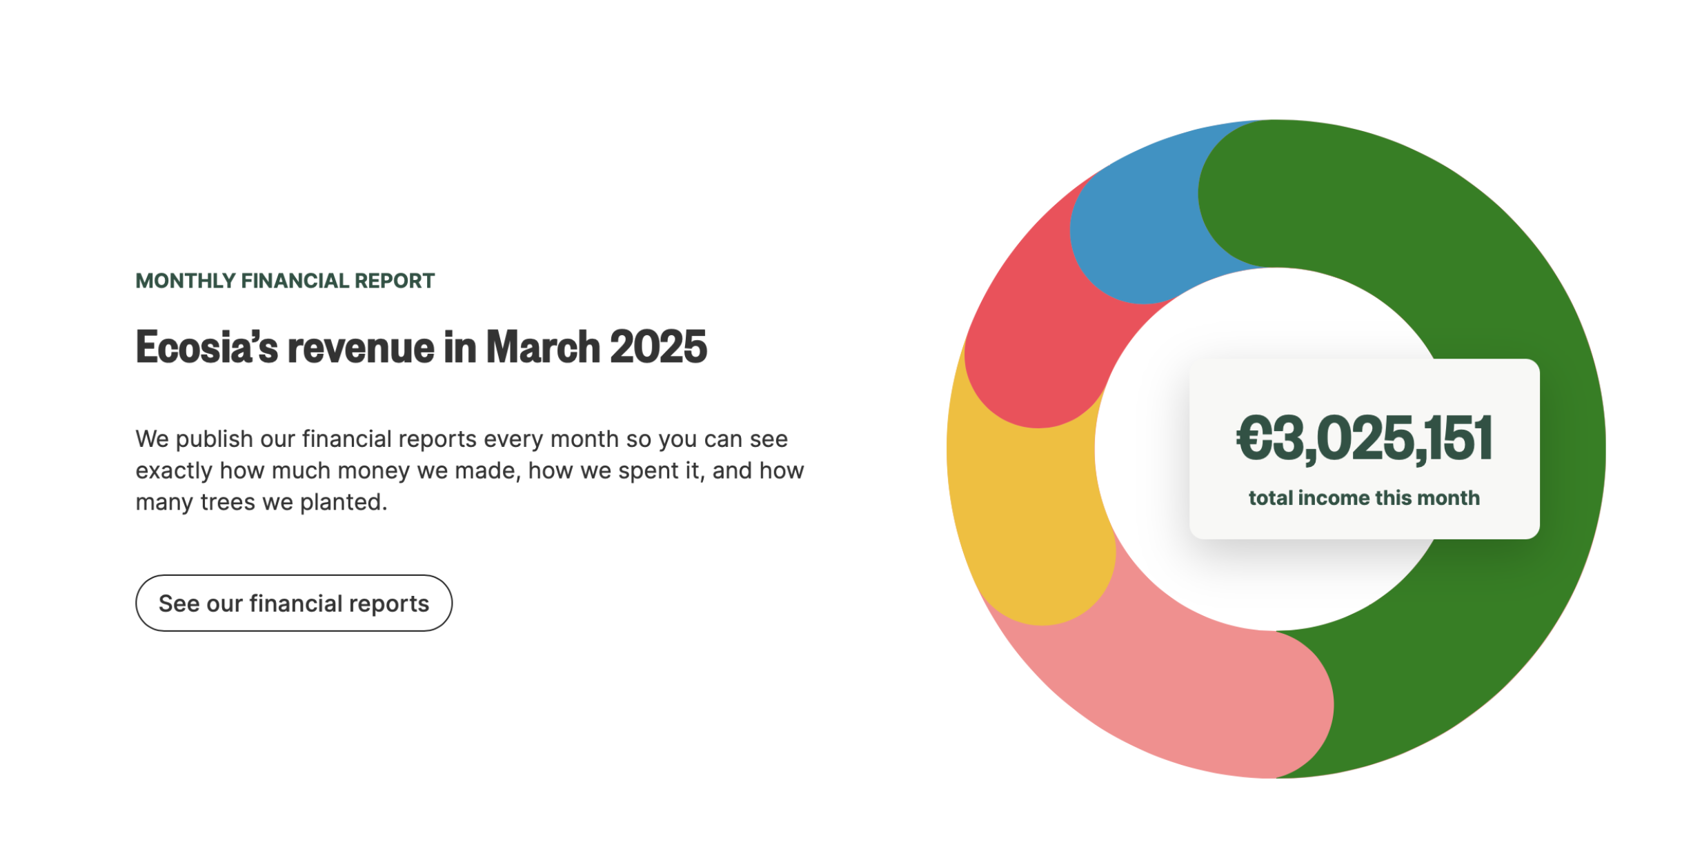Click the paragraph line starting "We publish"
This screenshot has height=858, width=1682.
tap(461, 439)
